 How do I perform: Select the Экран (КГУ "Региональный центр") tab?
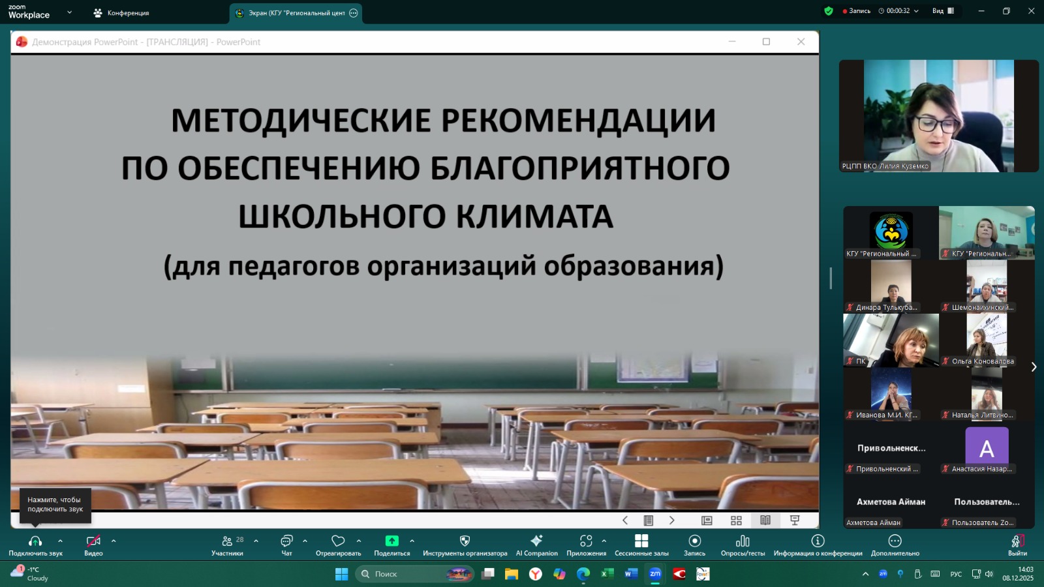click(296, 13)
